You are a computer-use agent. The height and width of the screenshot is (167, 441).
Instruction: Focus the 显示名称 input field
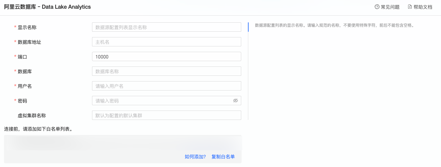pos(167,27)
